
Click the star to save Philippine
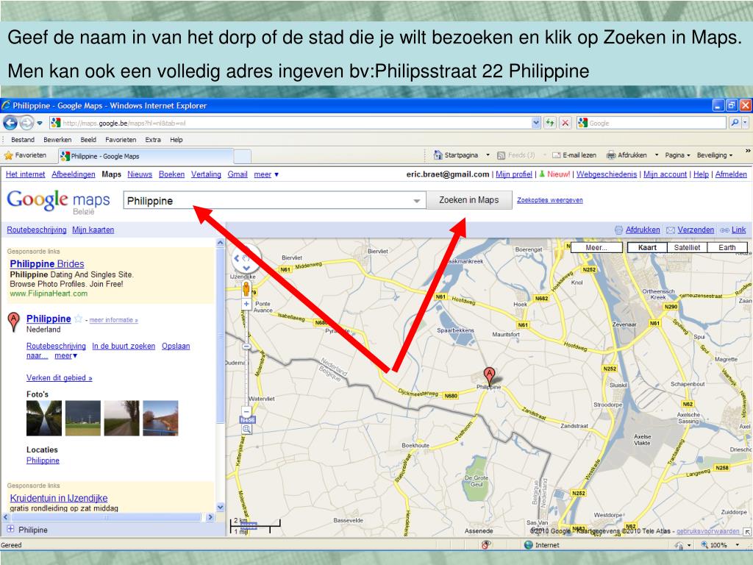[78, 319]
